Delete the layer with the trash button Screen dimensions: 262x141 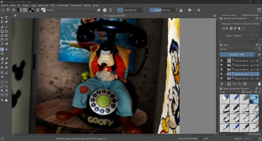point(259,84)
